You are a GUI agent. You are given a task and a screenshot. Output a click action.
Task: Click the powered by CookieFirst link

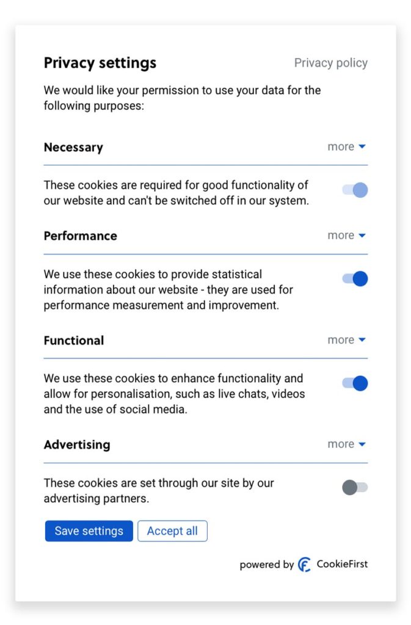[304, 565]
